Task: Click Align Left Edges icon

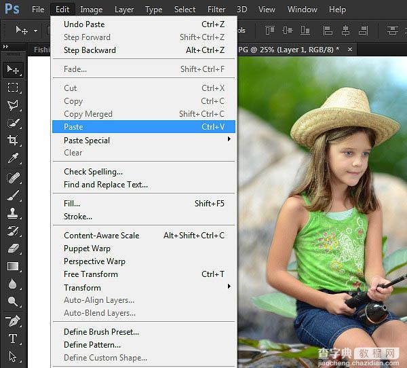Action: pyautogui.click(x=328, y=30)
